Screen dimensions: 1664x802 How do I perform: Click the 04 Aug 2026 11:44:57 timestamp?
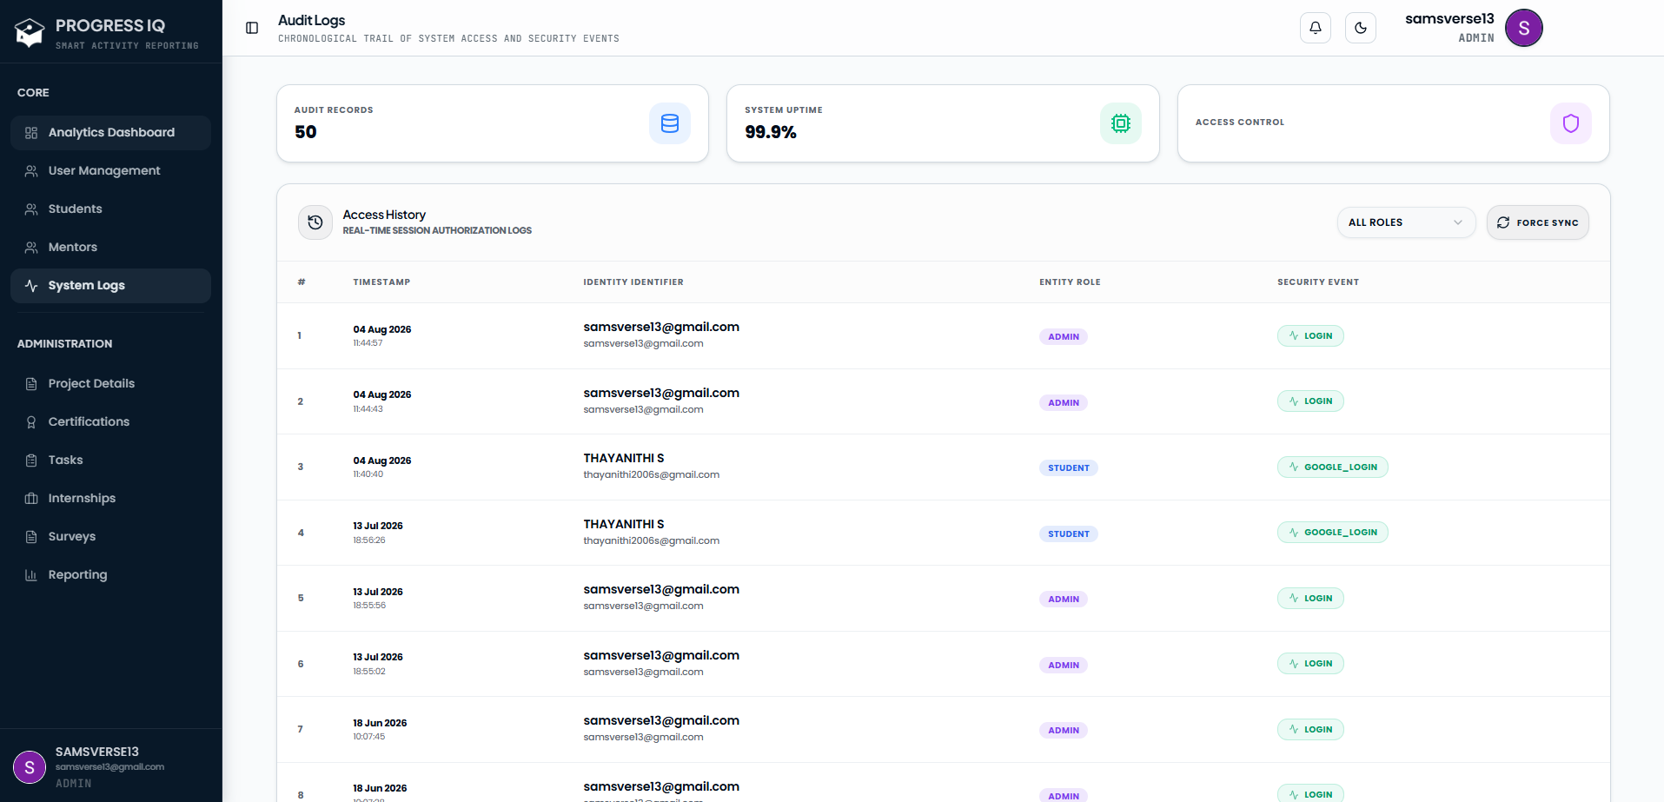tap(382, 336)
